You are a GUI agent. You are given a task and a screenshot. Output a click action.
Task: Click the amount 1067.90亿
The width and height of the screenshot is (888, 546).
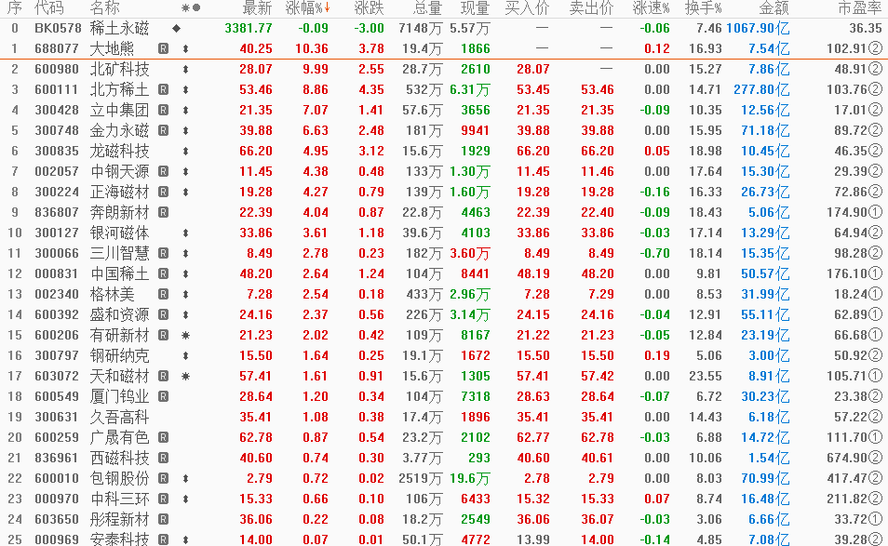tap(758, 28)
